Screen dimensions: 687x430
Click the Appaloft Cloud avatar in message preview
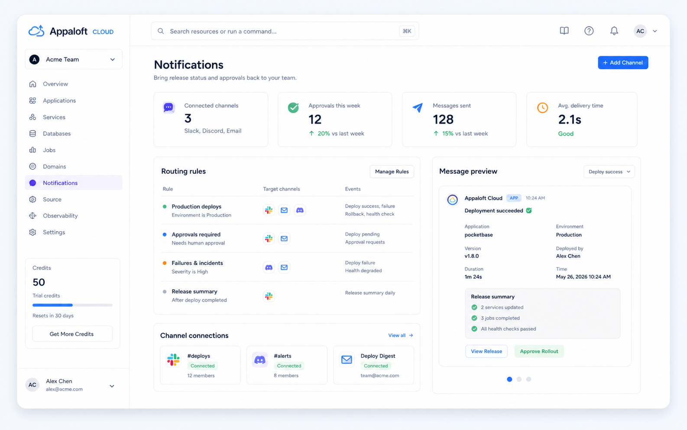point(452,200)
